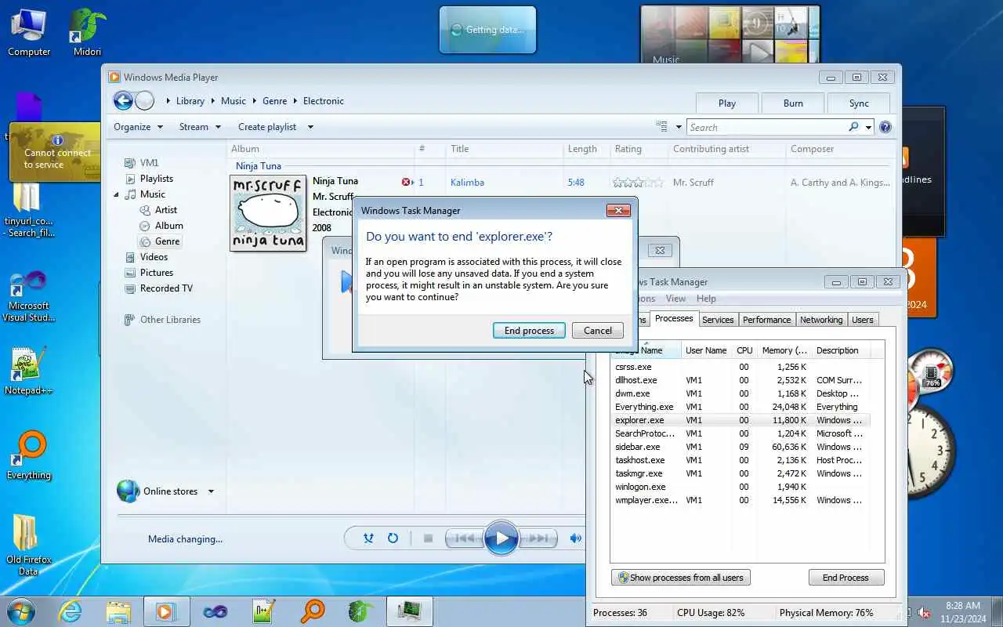Select Artist under Music
Screen dimensions: 1003x627
point(165,210)
